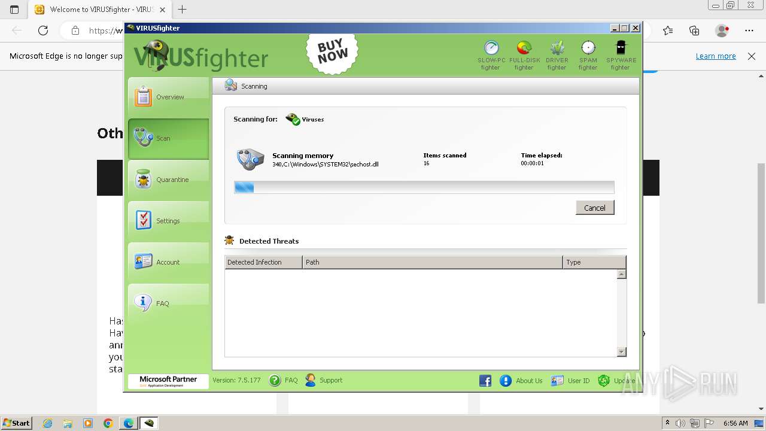Click the VIRUSfighter logo
The width and height of the screenshot is (766, 431).
point(200,55)
